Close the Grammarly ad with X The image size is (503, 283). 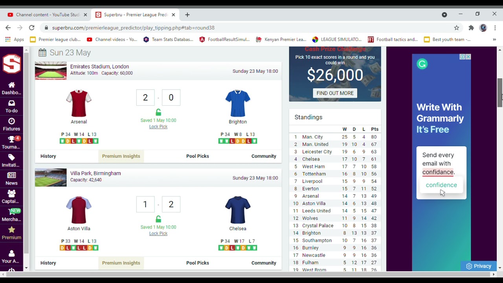tap(468, 57)
